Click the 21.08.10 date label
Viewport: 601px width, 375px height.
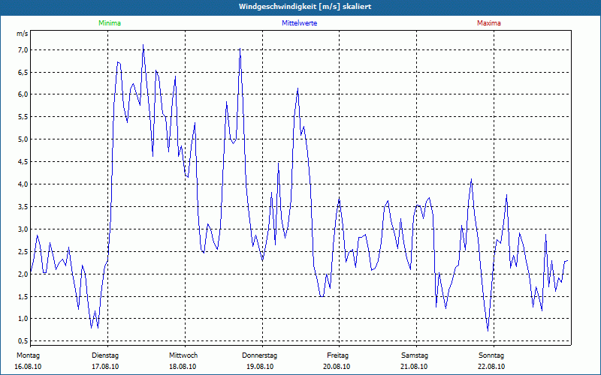[x=414, y=367]
